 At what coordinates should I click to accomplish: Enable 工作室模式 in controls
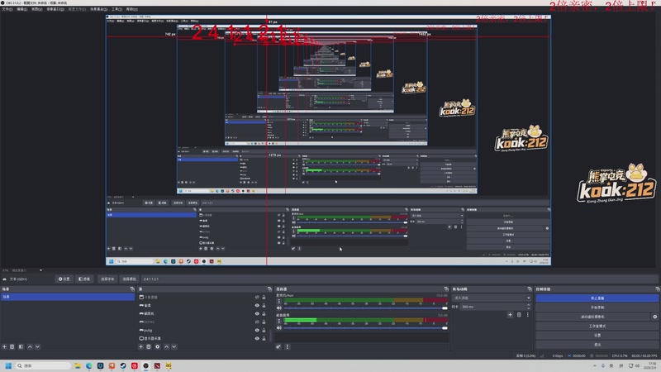[597, 326]
